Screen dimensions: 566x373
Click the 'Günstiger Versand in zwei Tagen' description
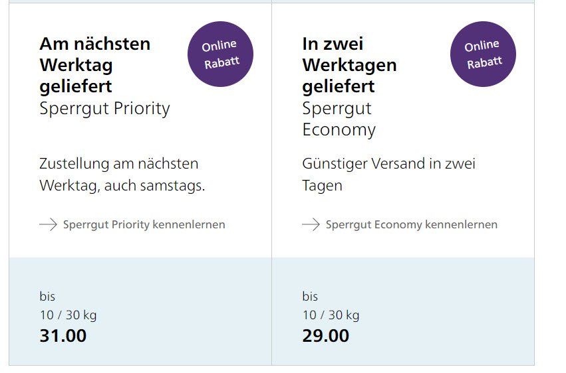tap(388, 175)
